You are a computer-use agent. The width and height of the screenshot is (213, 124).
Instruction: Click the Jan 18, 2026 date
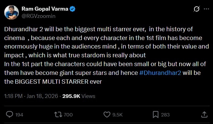(x=43, y=96)
